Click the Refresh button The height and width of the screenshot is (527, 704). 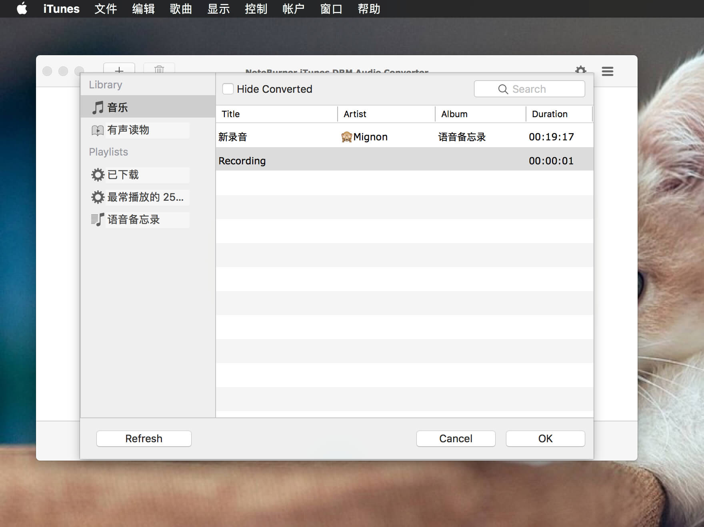(x=144, y=439)
